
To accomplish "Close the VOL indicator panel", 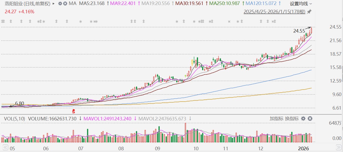I will (x=310, y=119).
